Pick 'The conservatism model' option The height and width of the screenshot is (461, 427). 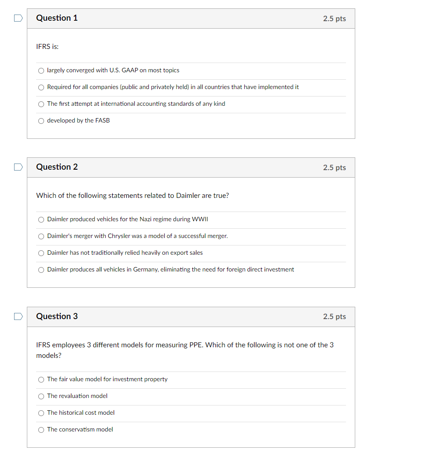[x=41, y=430]
